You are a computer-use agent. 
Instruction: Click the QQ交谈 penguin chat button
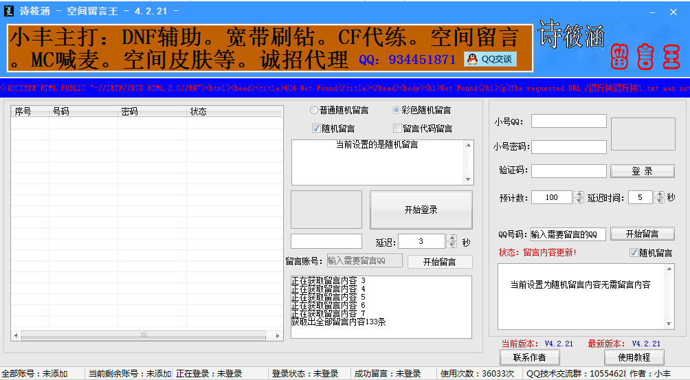490,59
